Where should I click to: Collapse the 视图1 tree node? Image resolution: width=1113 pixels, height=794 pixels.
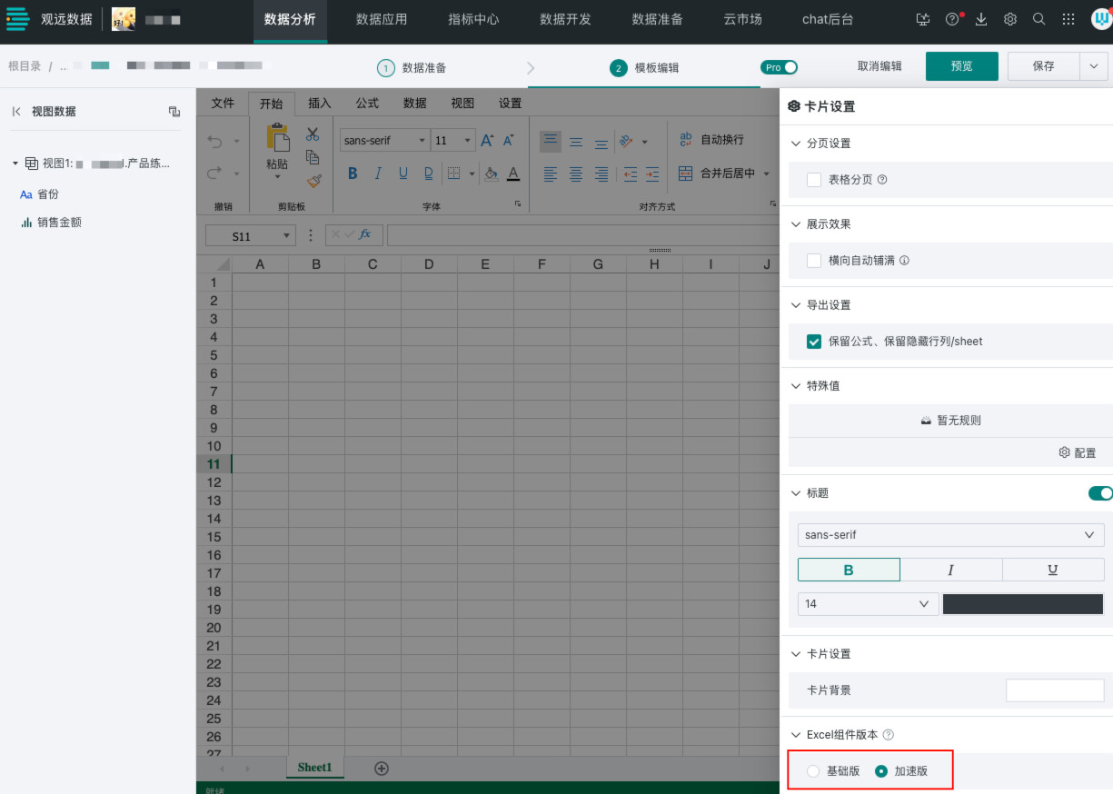tap(15, 164)
